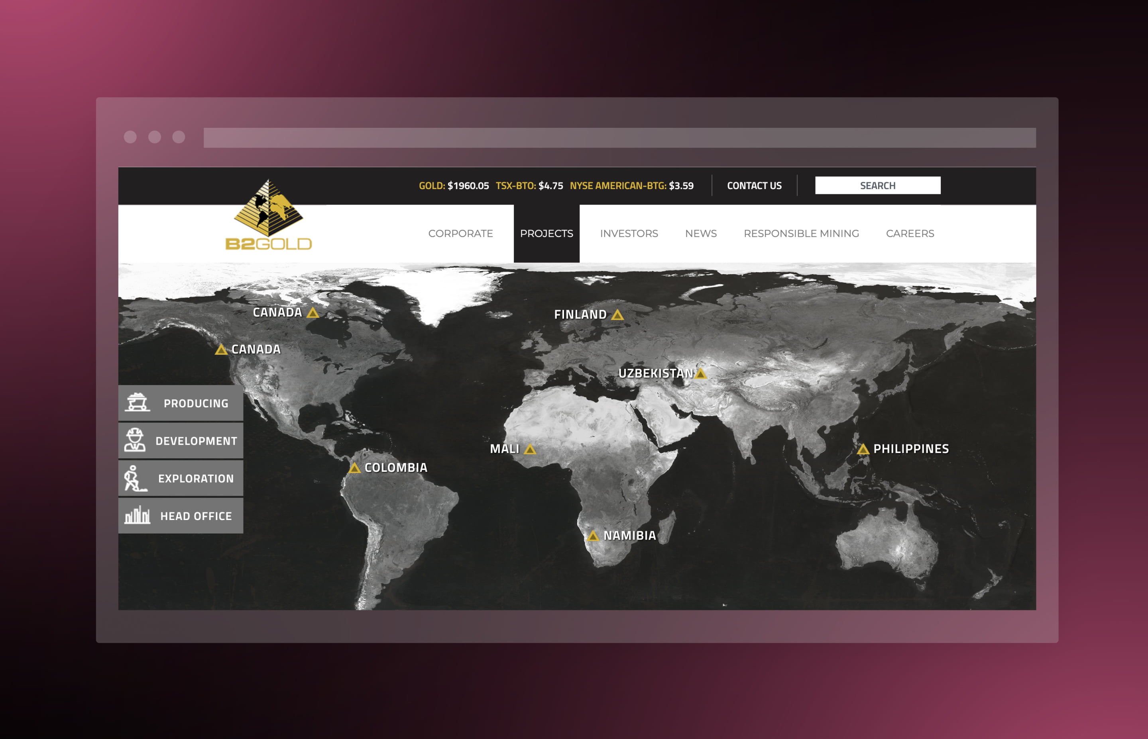Click the digging person Exploration icon
The image size is (1148, 739).
tap(135, 478)
